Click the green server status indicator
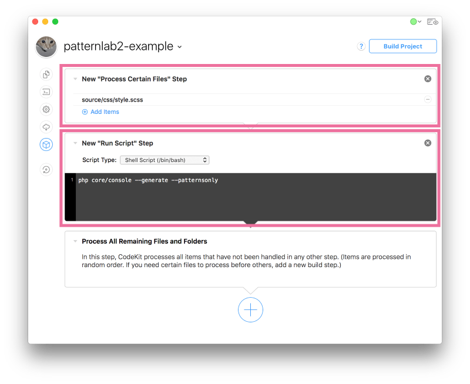The image size is (470, 384). tap(415, 22)
